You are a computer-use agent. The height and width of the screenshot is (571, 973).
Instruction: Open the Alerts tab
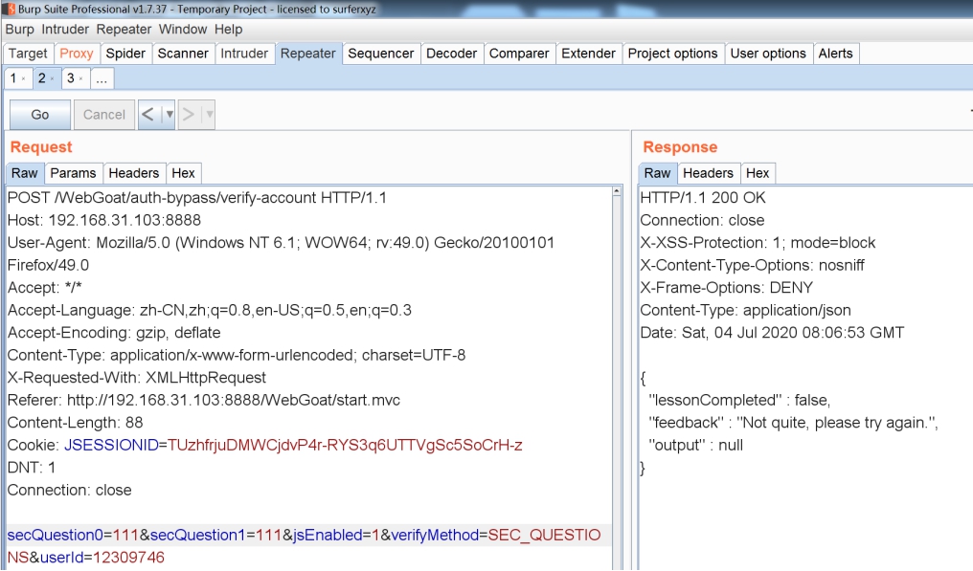(x=836, y=54)
